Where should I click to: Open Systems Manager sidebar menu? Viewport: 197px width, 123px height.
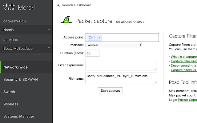[x=26, y=116]
